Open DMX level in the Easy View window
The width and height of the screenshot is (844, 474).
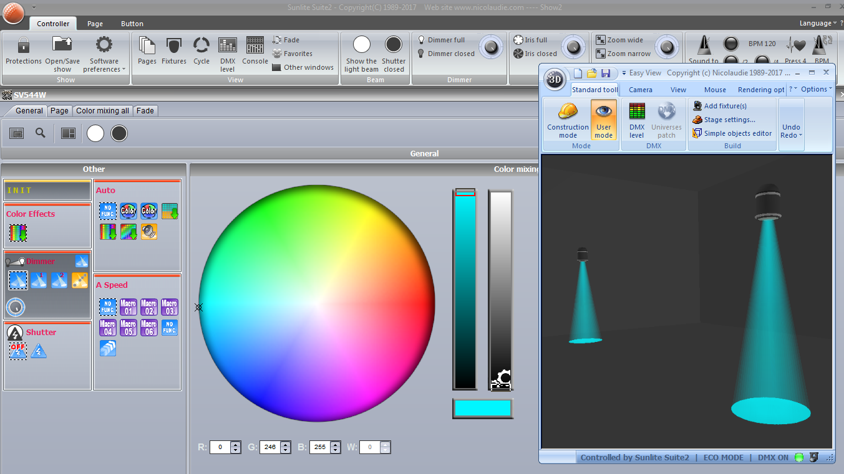pos(636,120)
